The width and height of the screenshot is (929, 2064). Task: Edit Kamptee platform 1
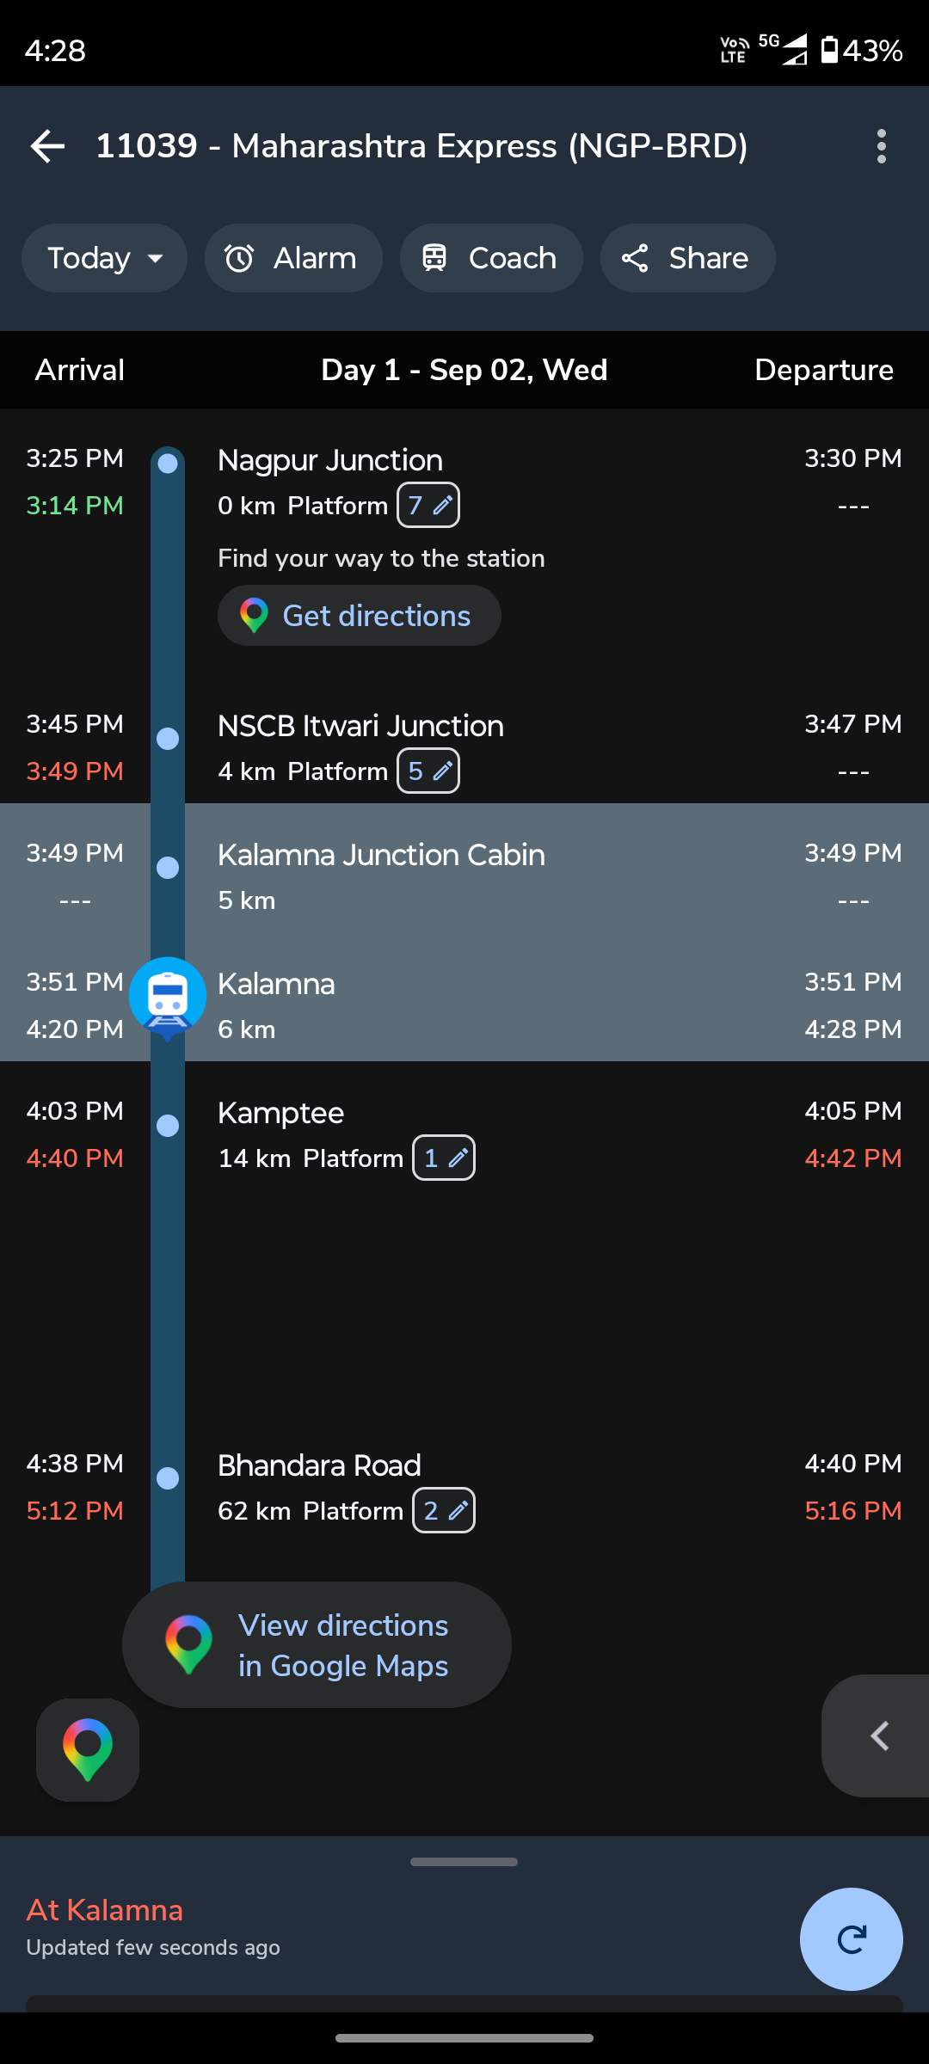point(444,1158)
